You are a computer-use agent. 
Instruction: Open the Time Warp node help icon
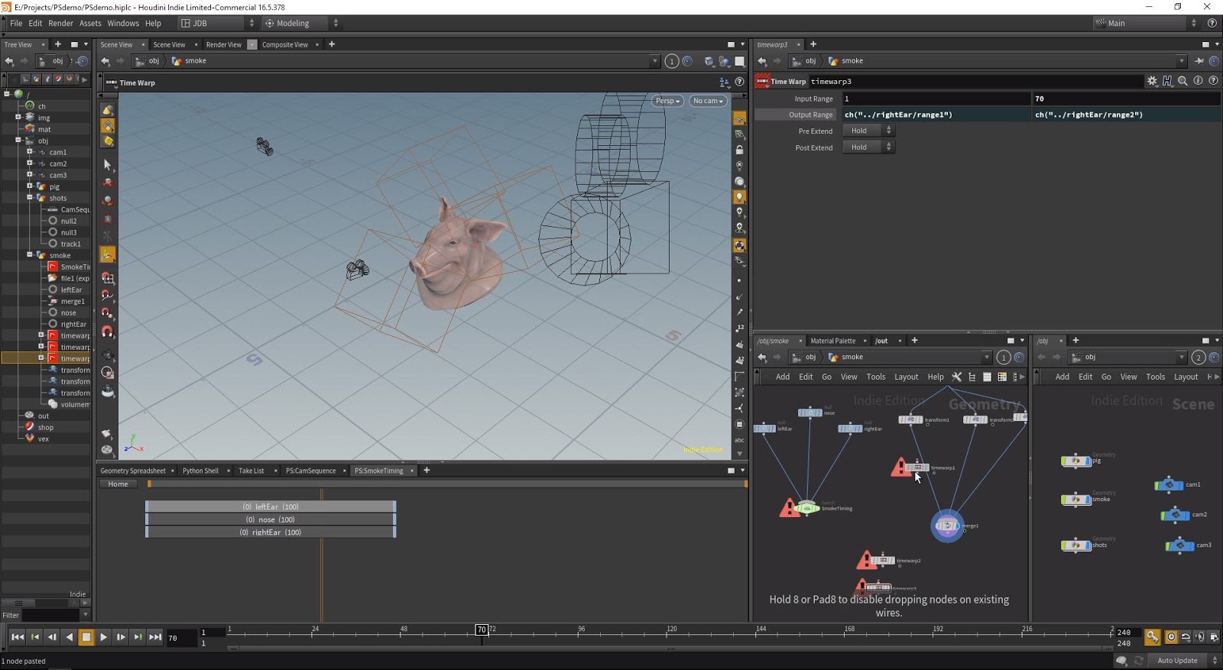[x=1213, y=81]
